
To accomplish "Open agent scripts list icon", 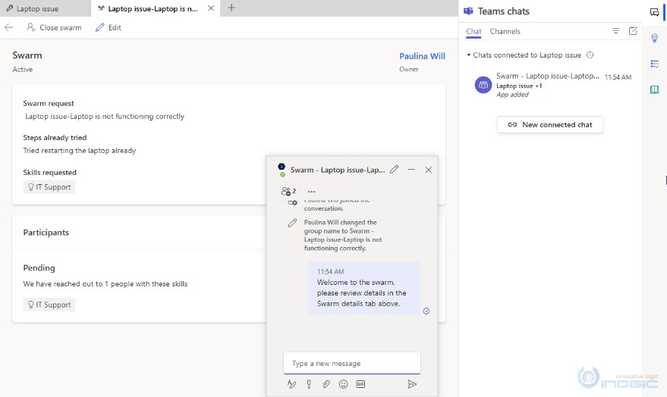I will click(655, 64).
